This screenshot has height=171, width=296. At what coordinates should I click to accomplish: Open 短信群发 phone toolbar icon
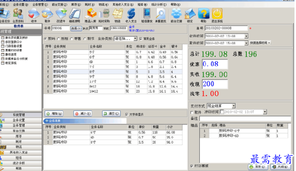[147, 15]
